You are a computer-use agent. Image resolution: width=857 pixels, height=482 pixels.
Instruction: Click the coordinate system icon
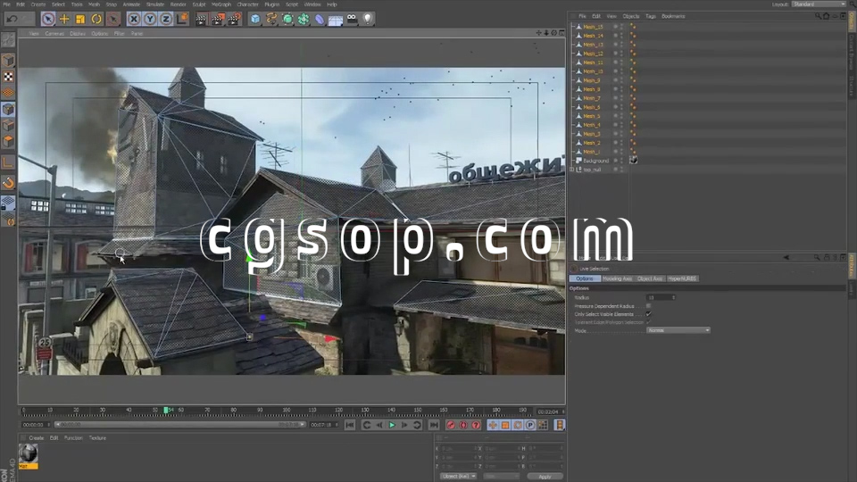click(x=182, y=19)
